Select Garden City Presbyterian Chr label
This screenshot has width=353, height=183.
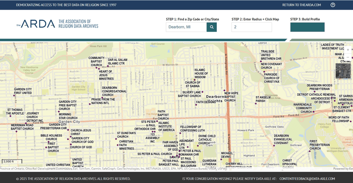pyautogui.click(x=54, y=126)
